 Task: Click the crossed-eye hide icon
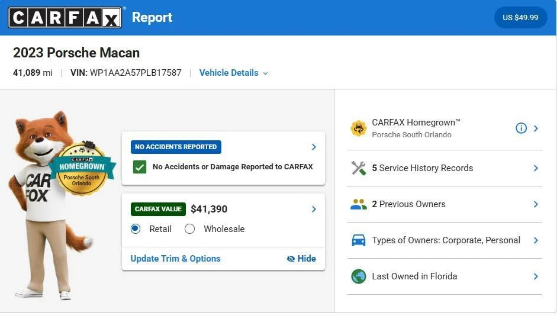(291, 259)
